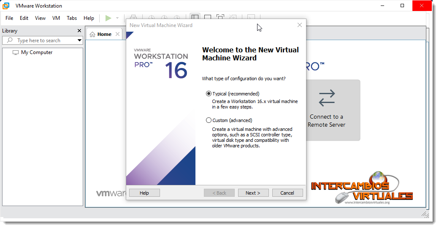Close the New Virtual Machine Wizard dialog
439x228 pixels.
(x=300, y=25)
